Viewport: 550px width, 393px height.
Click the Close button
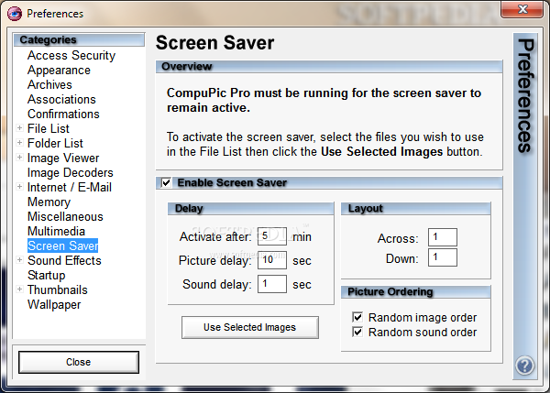79,362
